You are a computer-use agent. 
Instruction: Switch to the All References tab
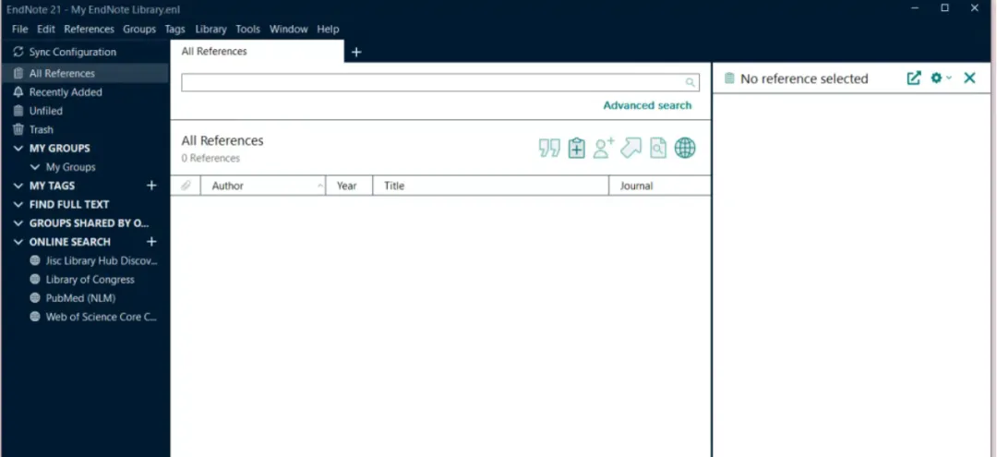click(258, 52)
